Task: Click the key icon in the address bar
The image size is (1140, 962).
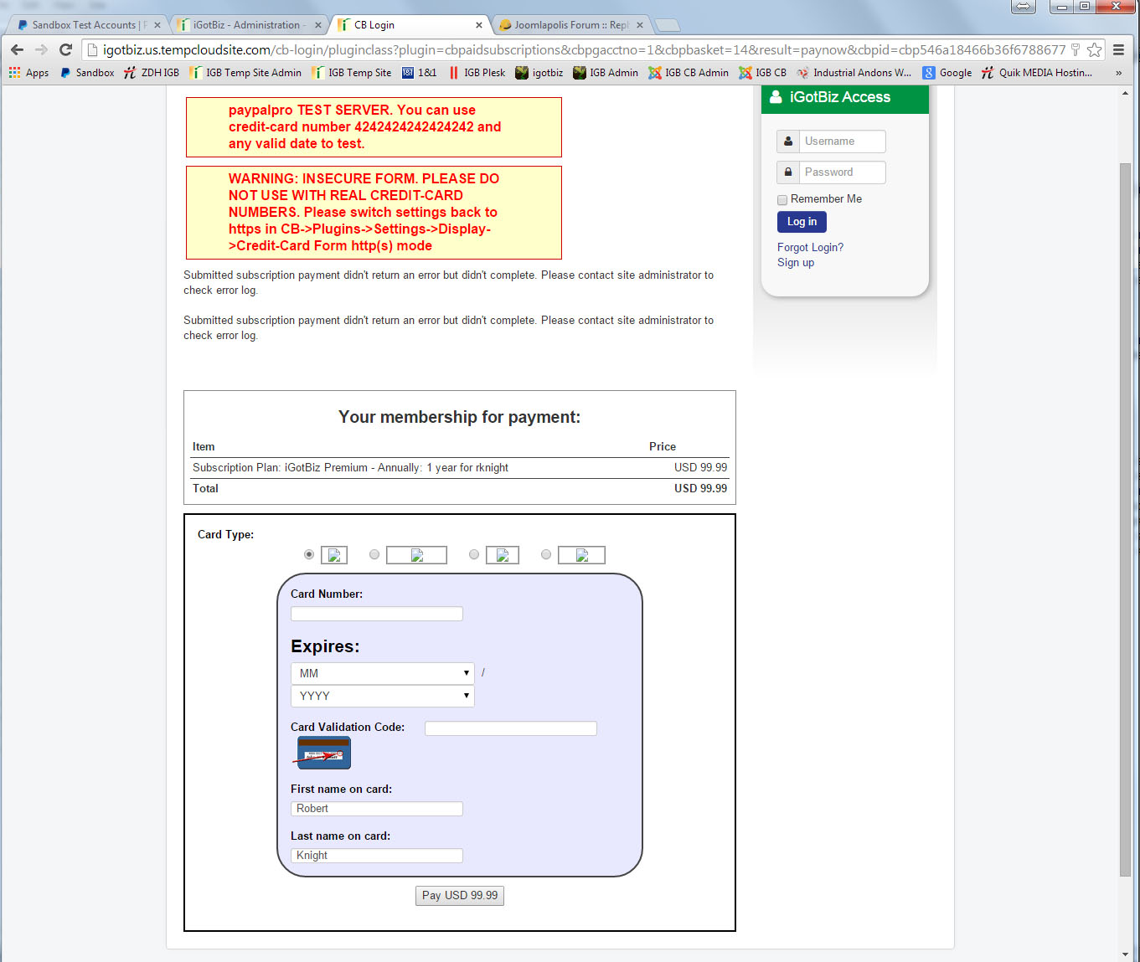Action: (1076, 50)
